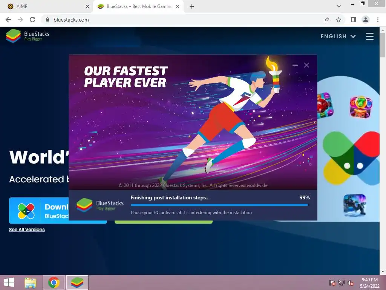Click the 99% progress value

tap(305, 197)
